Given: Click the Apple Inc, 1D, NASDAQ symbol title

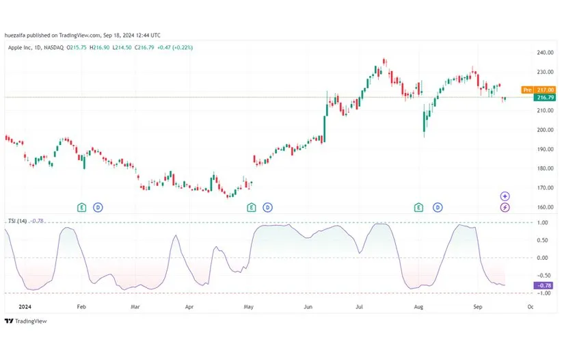Looking at the screenshot, I should [x=36, y=47].
